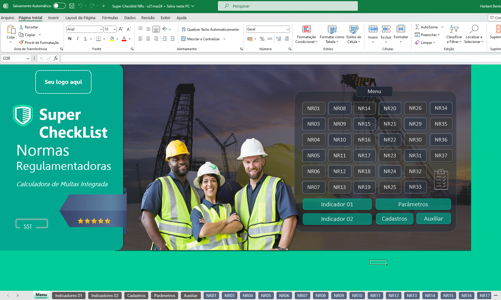Open the Indicador 01 button

click(337, 204)
